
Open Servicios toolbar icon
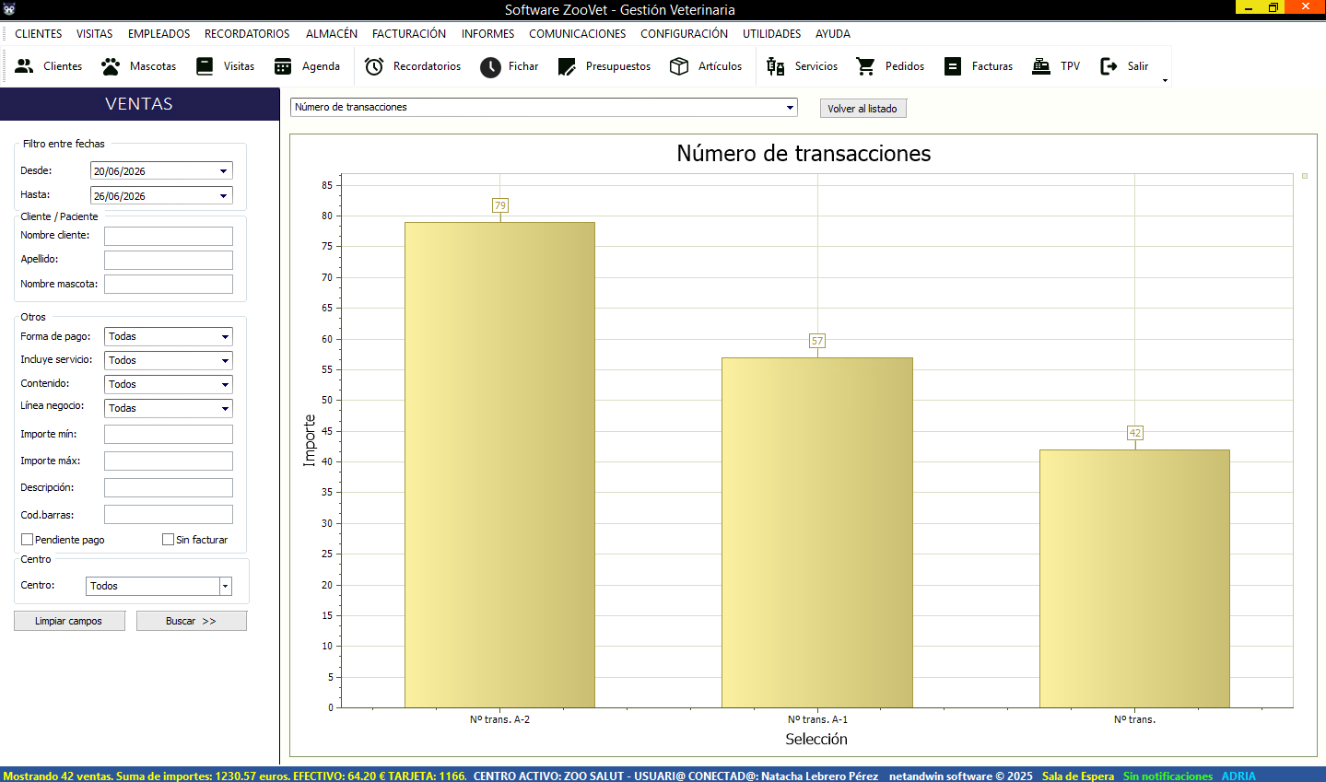pos(776,66)
